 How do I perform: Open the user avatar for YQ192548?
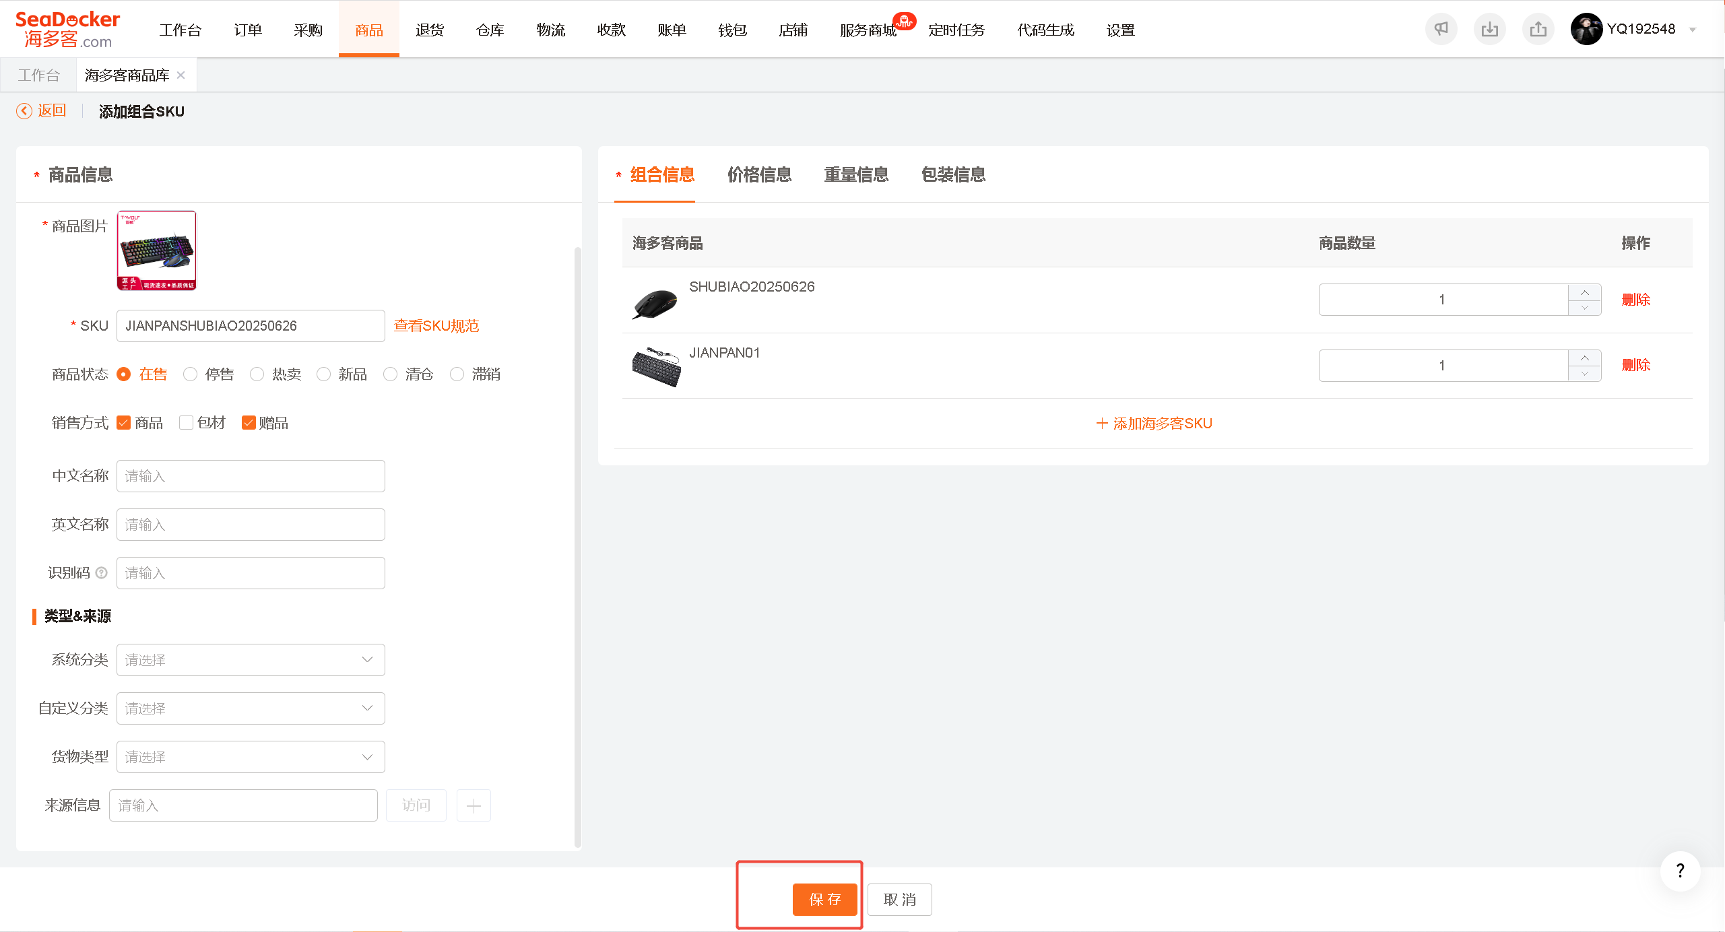click(x=1586, y=30)
